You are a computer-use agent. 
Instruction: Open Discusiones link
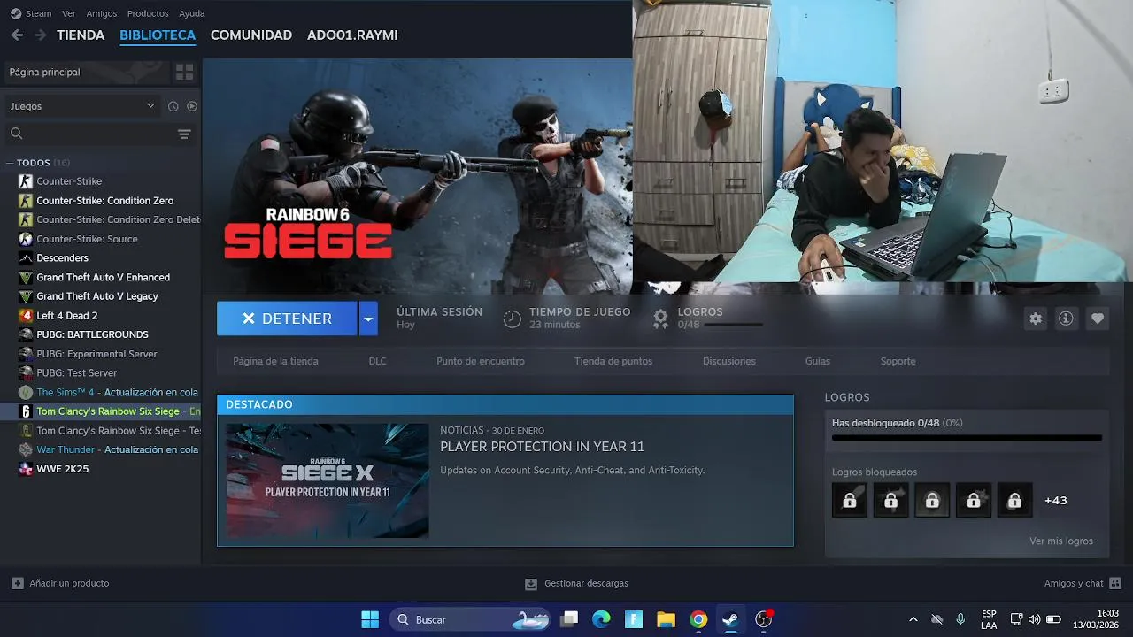coord(729,361)
